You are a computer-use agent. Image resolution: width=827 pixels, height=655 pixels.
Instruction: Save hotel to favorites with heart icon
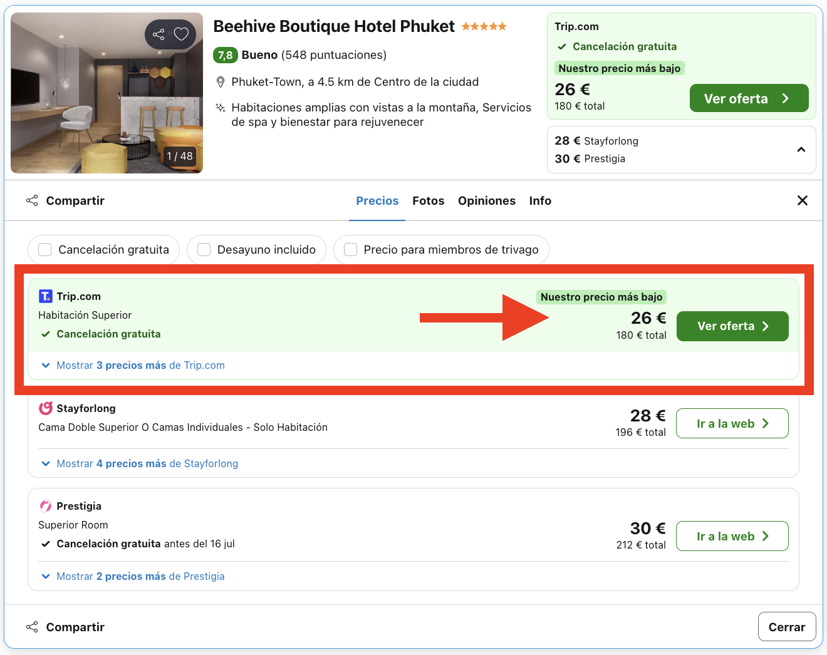click(181, 34)
